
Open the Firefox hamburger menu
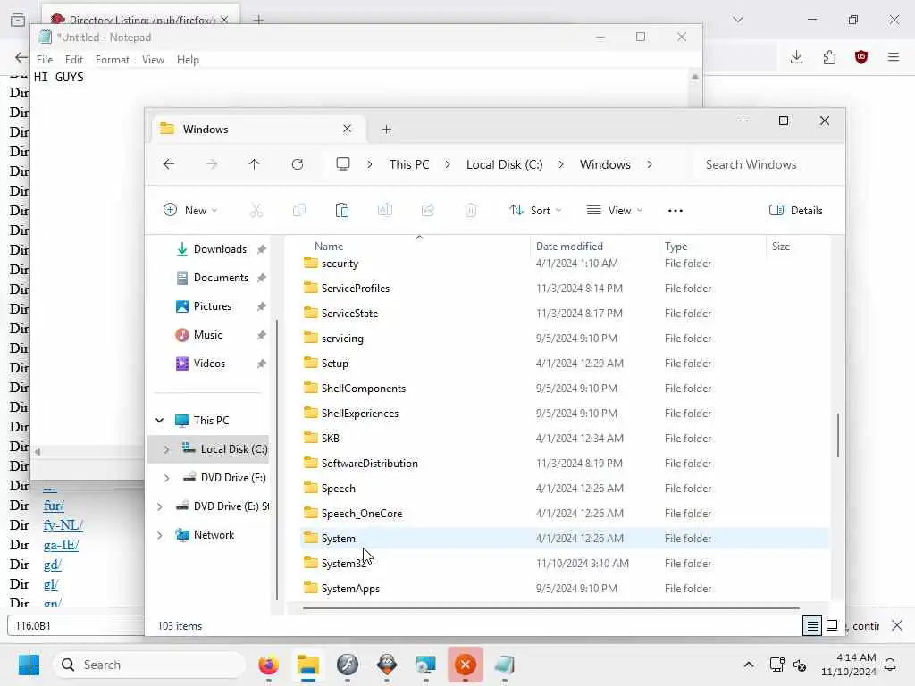click(894, 57)
